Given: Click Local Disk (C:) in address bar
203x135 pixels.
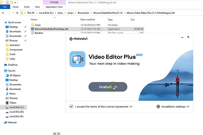Looking at the screenshot, I should pos(46,13).
